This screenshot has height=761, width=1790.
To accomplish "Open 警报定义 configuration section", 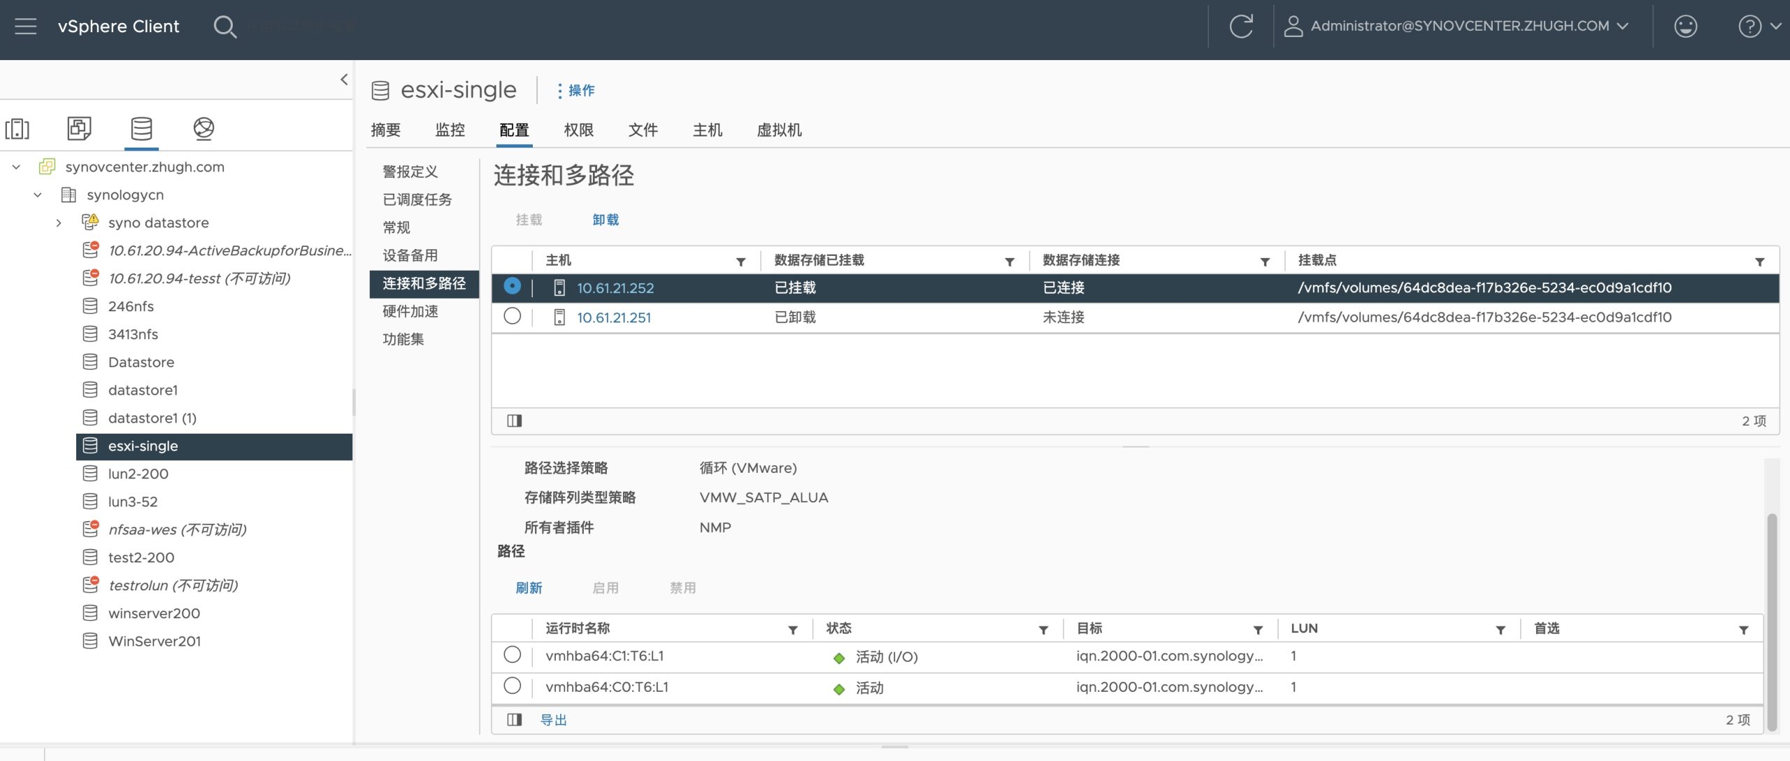I will (x=410, y=171).
